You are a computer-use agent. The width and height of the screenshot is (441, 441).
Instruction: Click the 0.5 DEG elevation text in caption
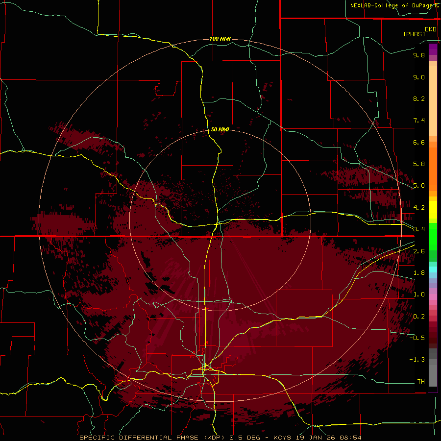pos(245,438)
